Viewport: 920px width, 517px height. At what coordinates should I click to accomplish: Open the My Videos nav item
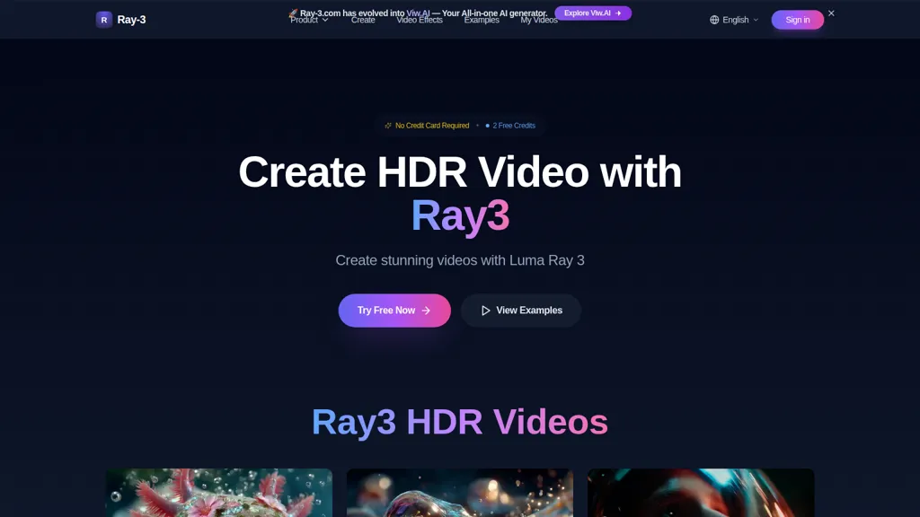pyautogui.click(x=539, y=20)
